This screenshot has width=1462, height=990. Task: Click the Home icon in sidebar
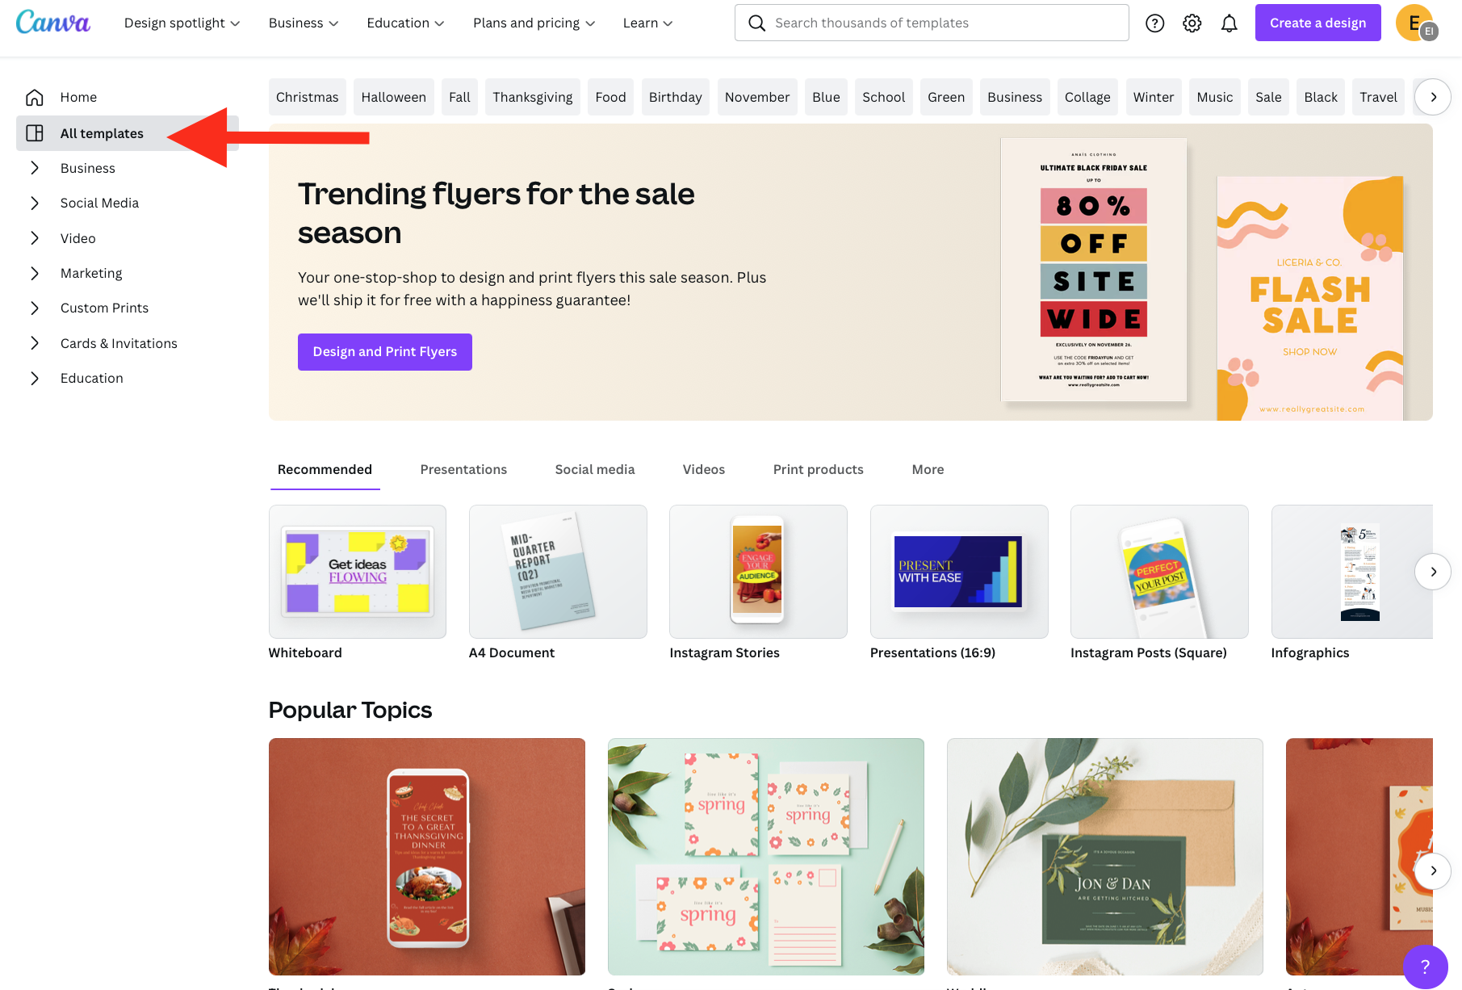point(35,97)
